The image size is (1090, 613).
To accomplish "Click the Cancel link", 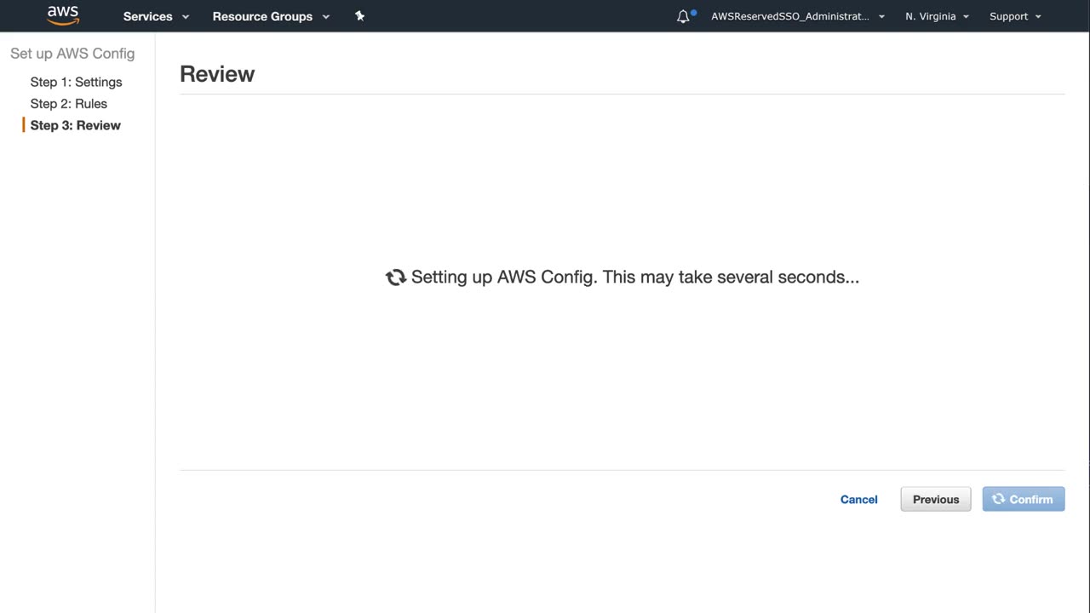I will click(858, 500).
